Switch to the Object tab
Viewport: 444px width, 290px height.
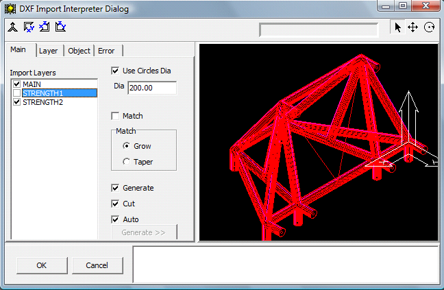point(79,51)
